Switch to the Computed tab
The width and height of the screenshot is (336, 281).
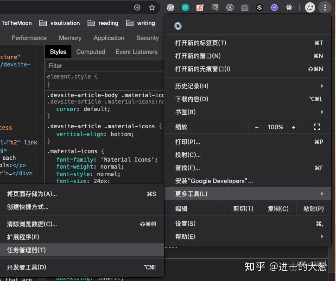coord(91,52)
